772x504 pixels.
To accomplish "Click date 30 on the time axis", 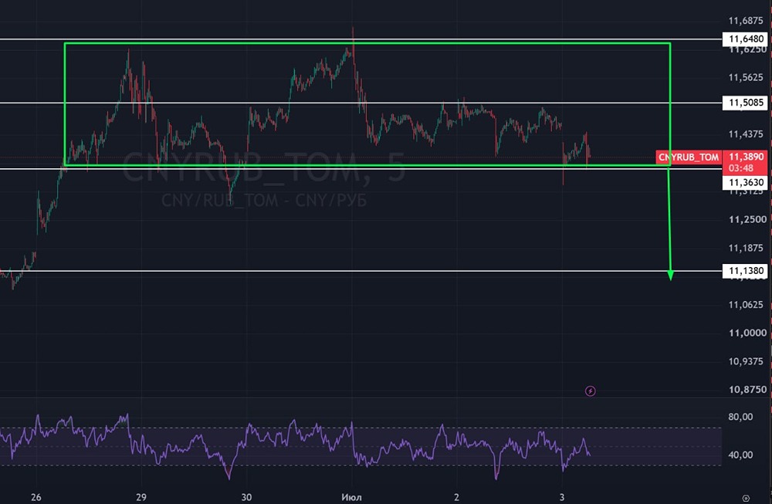I will (247, 497).
